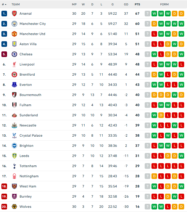The height and width of the screenshot is (212, 187).
Task: Click West Ham's position 18 relegation badge
Action: [4, 186]
